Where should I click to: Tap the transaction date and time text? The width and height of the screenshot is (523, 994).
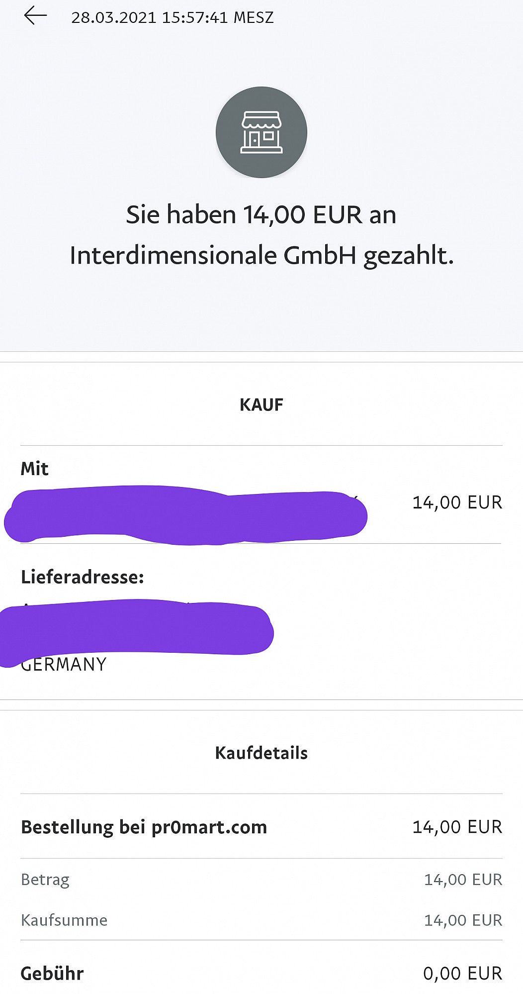[172, 18]
